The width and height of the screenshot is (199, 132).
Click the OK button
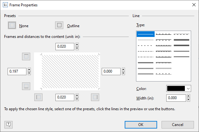pyautogui.click(x=141, y=124)
